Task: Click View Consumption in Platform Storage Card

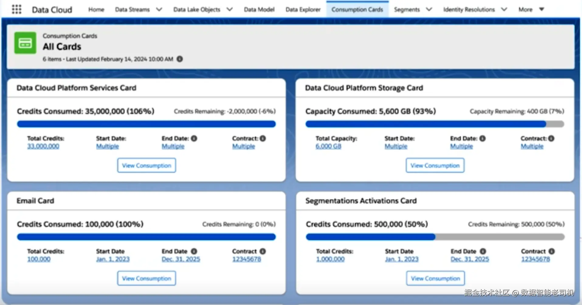Action: (435, 165)
